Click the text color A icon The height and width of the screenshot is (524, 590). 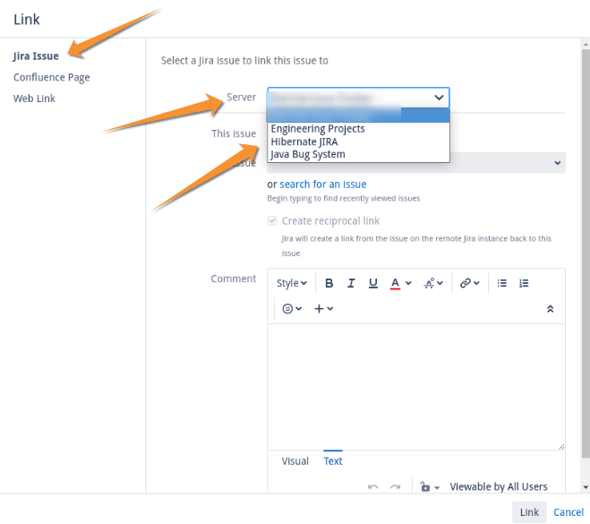(395, 283)
